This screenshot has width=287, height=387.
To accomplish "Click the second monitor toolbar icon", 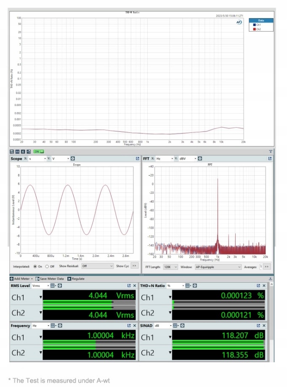I will tap(17, 152).
